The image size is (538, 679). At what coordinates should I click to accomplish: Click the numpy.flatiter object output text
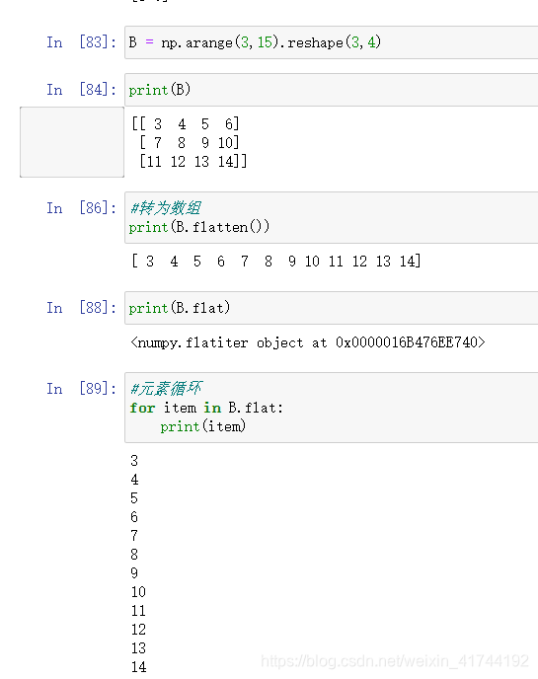click(308, 342)
